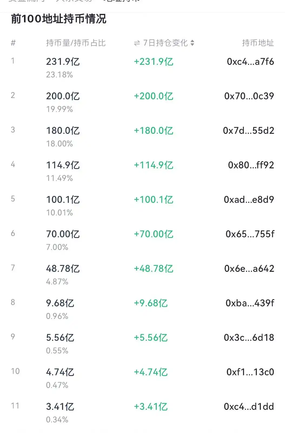The image size is (285, 433).
Task: Open holder address 0xba...439f
Action: [250, 303]
